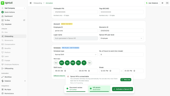Toggle Sat work day on
This screenshot has height=96, width=170.
click(90, 63)
